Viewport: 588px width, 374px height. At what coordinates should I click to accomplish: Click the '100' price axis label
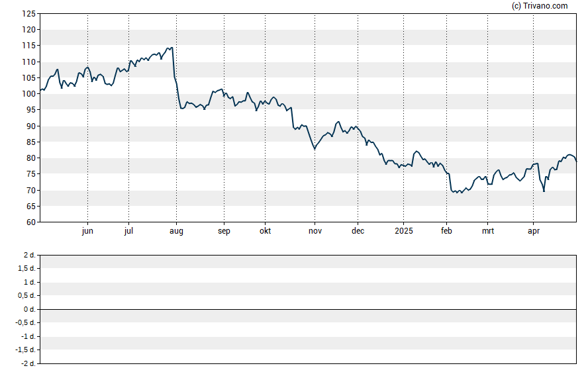pyautogui.click(x=29, y=94)
